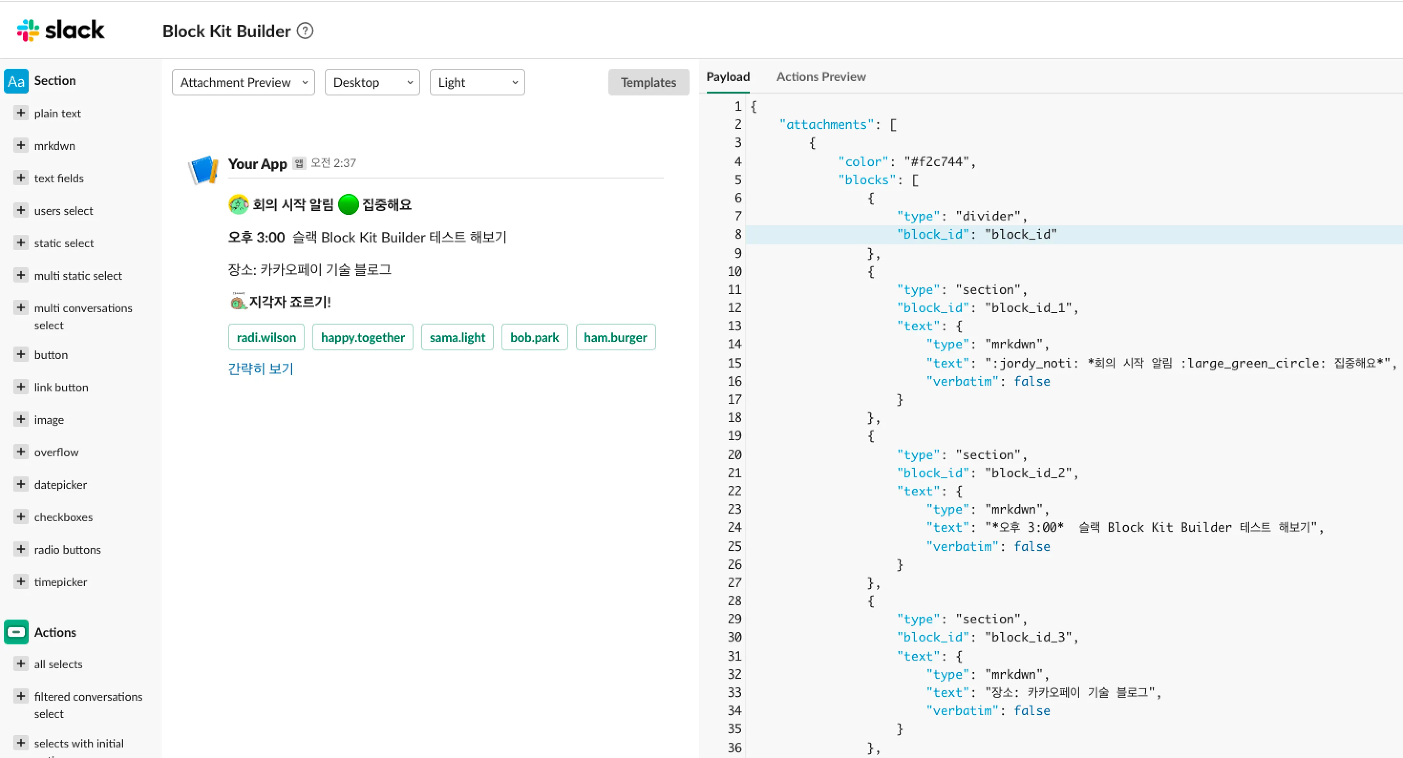The width and height of the screenshot is (1403, 758).
Task: Click the Your App sender name
Action: point(257,163)
